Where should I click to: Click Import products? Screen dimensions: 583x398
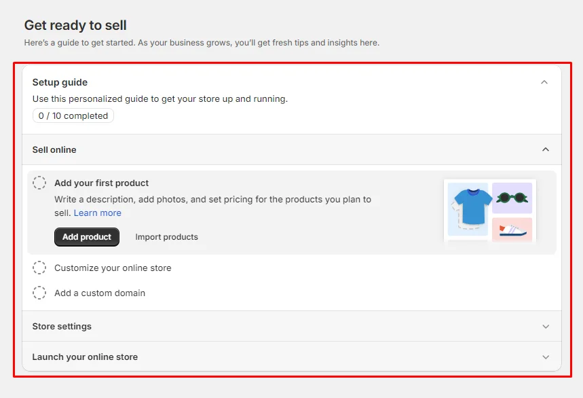tap(166, 236)
